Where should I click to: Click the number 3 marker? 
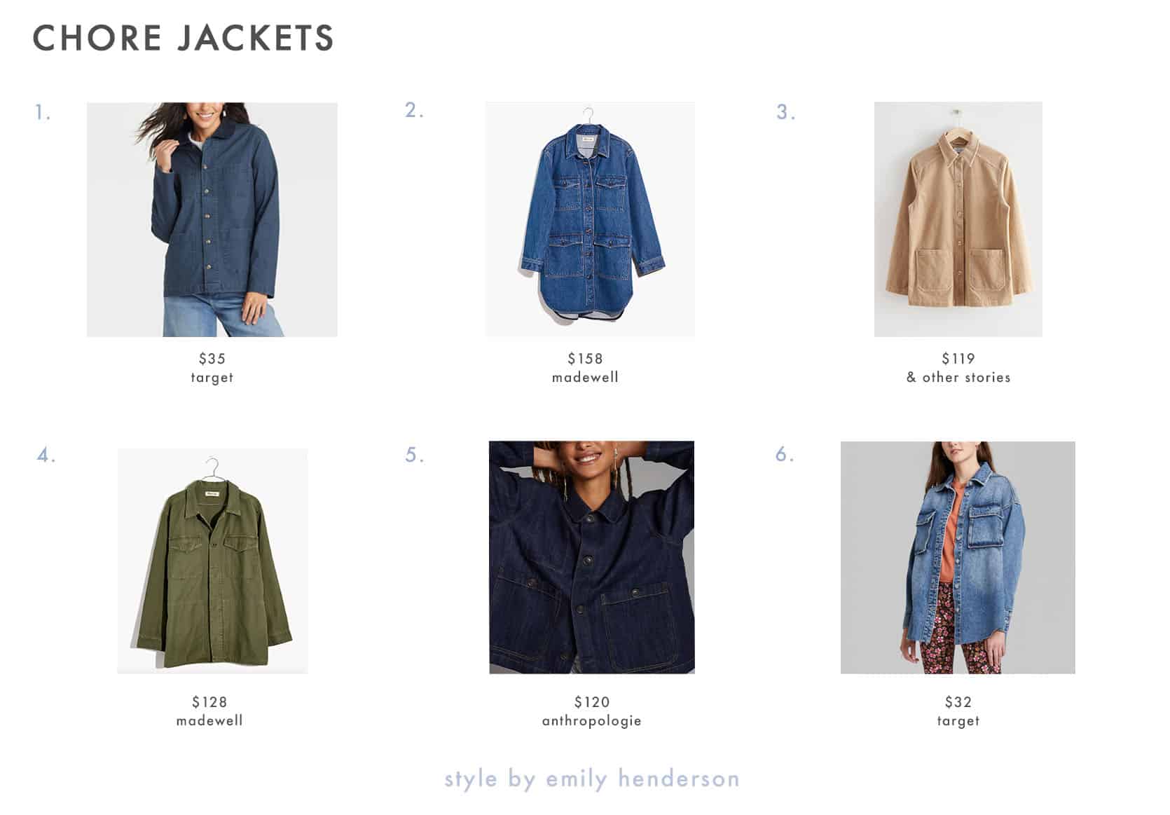[x=786, y=112]
